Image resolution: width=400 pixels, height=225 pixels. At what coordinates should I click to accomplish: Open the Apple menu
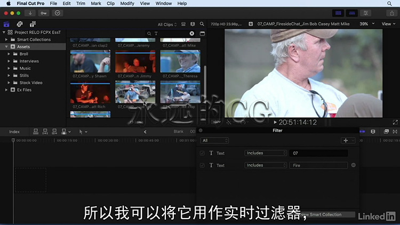click(9, 3)
